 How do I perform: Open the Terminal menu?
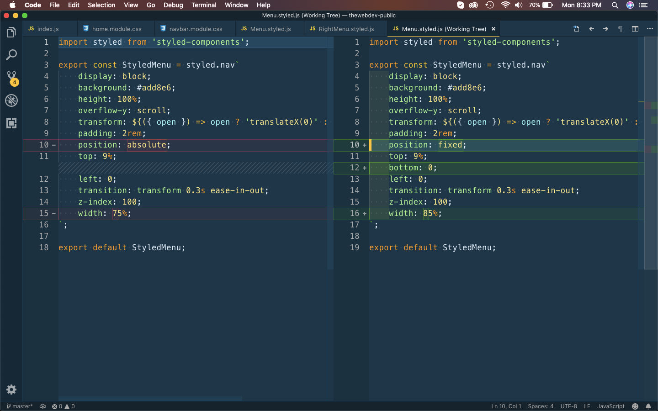coord(204,5)
